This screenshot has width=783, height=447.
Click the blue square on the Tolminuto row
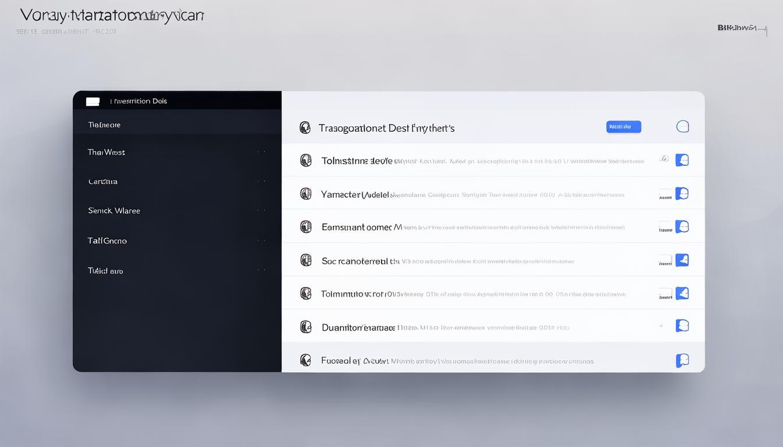[x=682, y=293]
